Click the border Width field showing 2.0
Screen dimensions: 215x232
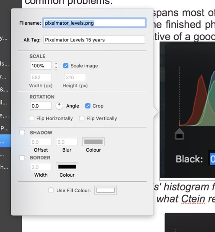coord(41,167)
